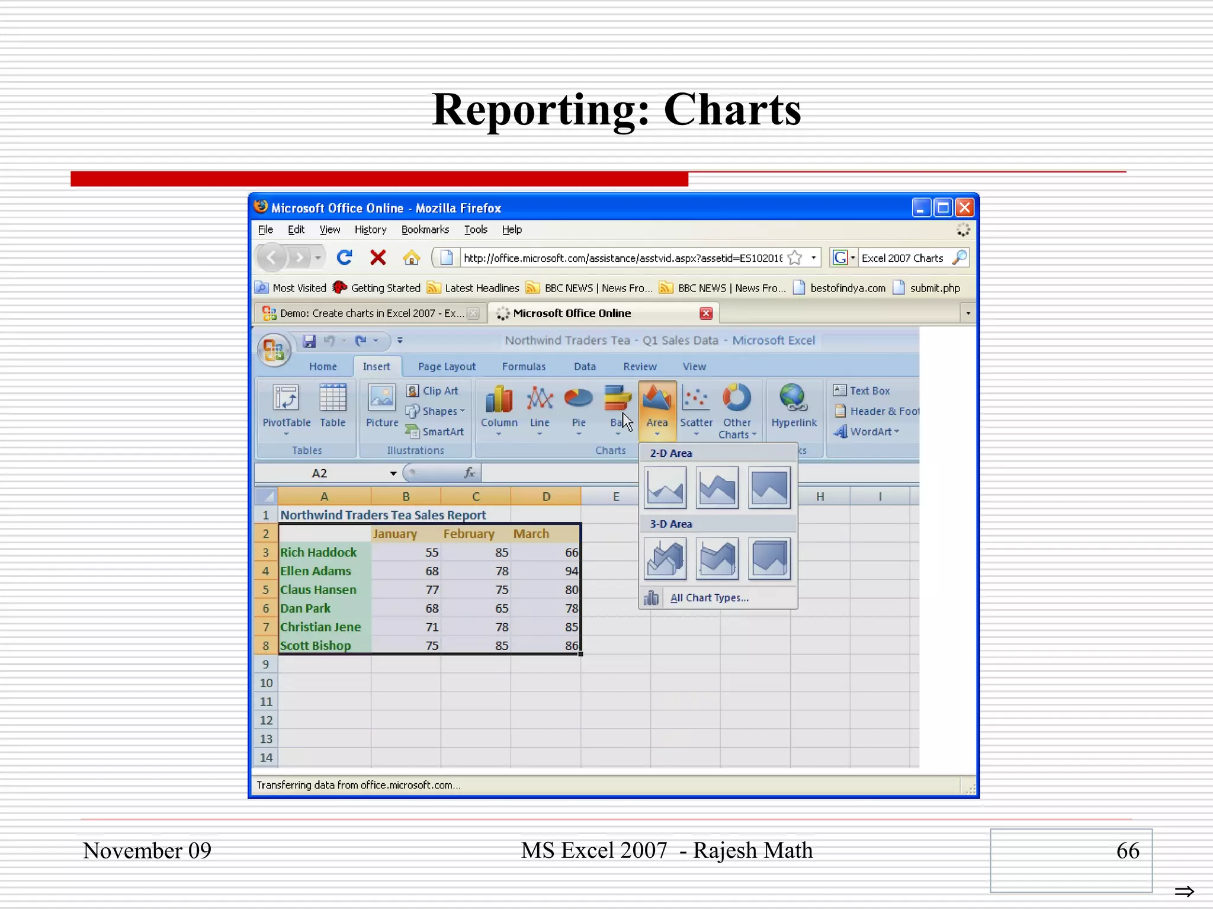Click the Area chart button
Image resolution: width=1213 pixels, height=910 pixels.
point(657,409)
